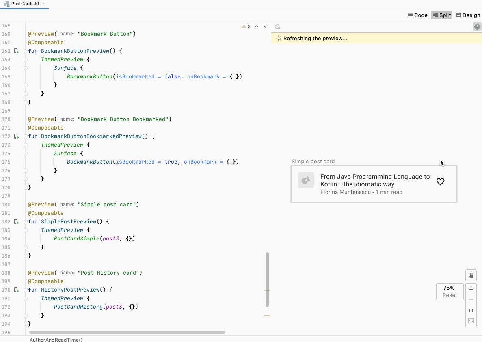The height and width of the screenshot is (342, 482).
Task: Click the post card image placeholder
Action: click(x=306, y=180)
